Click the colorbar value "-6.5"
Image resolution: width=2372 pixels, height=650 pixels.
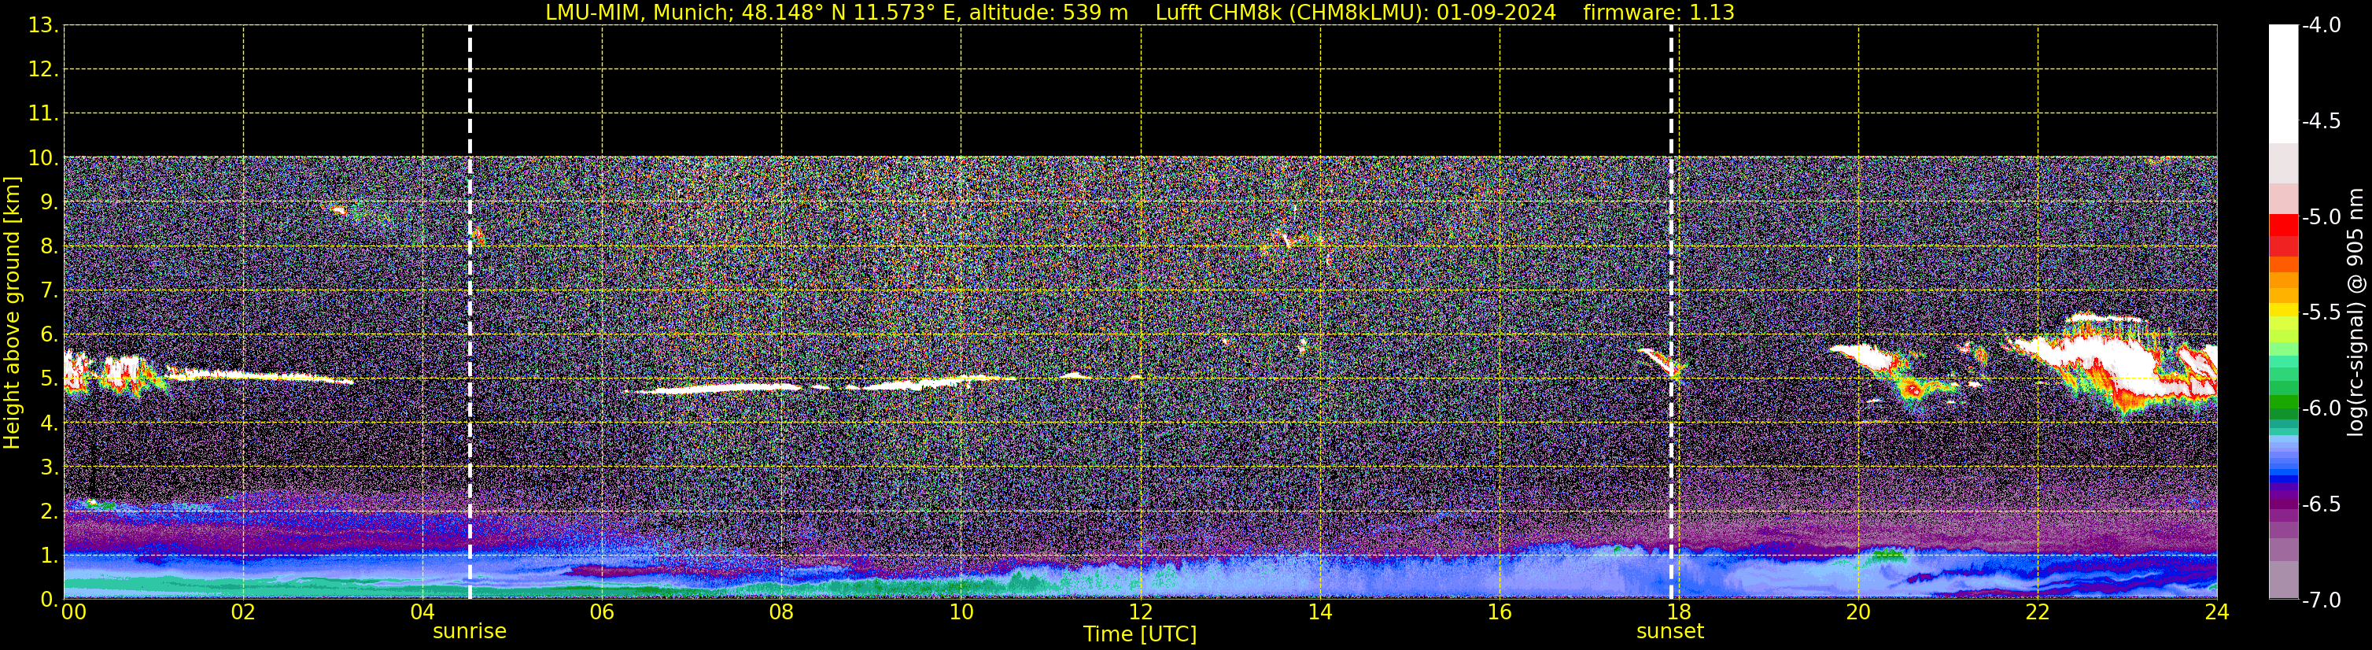pyautogui.click(x=2320, y=504)
